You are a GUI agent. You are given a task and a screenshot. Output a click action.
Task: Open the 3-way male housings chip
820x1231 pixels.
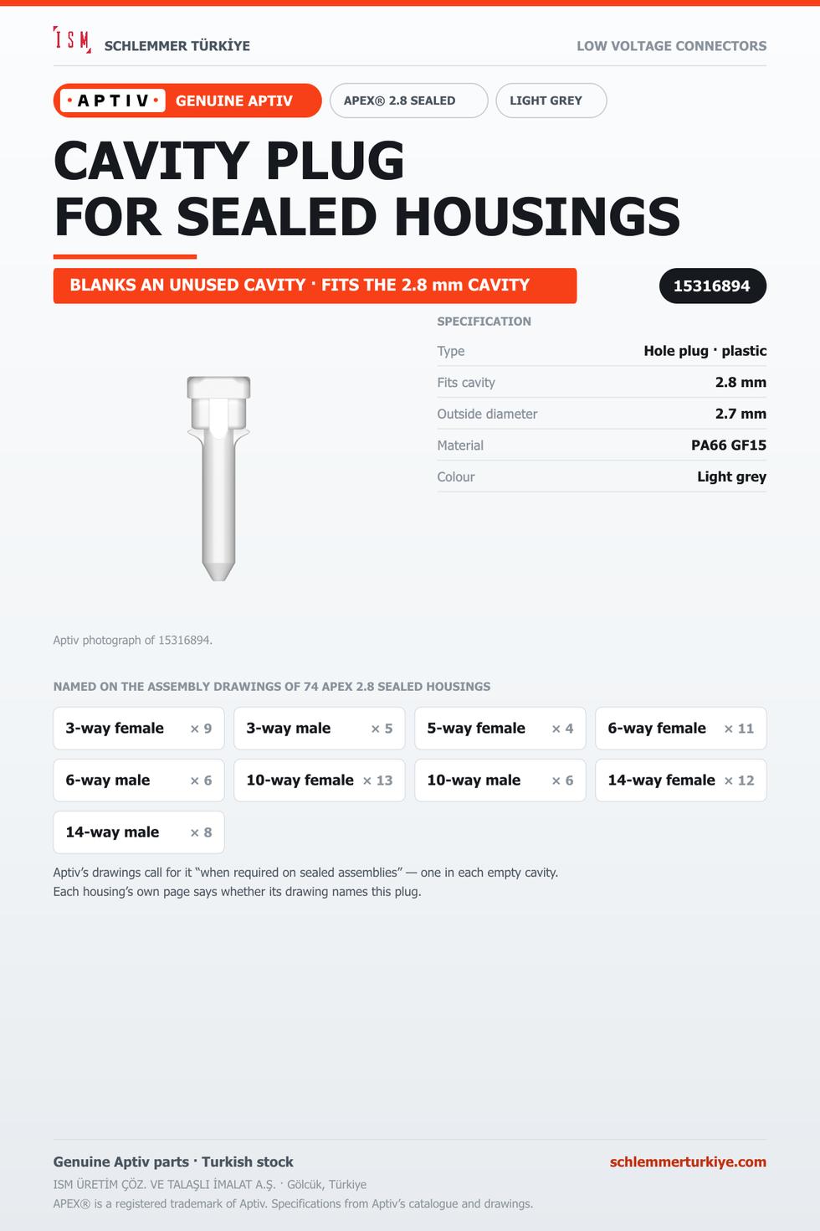[320, 729]
